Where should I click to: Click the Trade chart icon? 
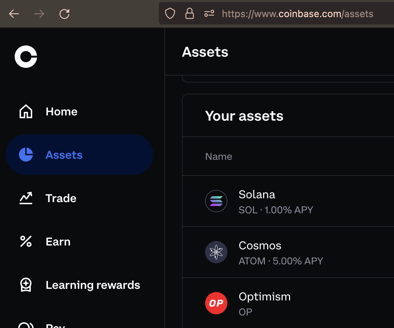(26, 198)
